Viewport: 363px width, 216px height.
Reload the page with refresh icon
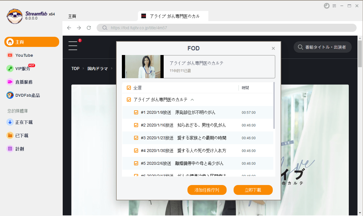pyautogui.click(x=89, y=28)
